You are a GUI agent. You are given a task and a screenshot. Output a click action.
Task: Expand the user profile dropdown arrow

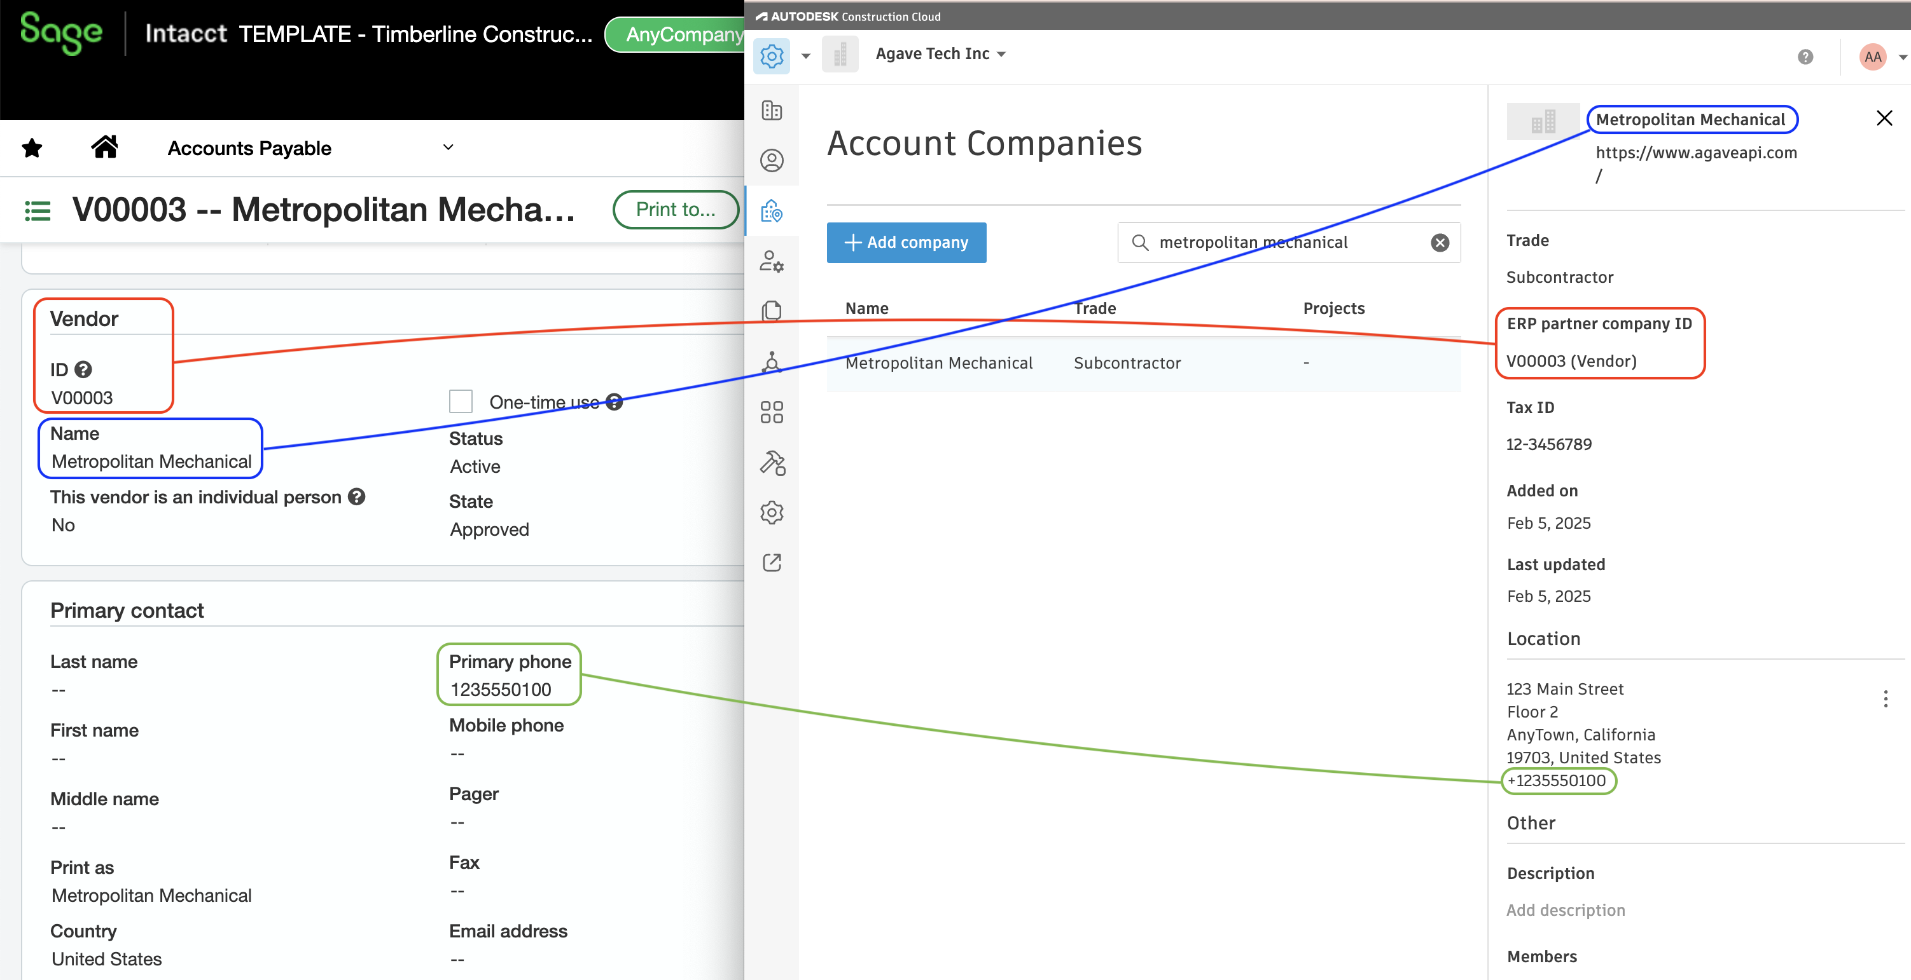coord(1902,57)
